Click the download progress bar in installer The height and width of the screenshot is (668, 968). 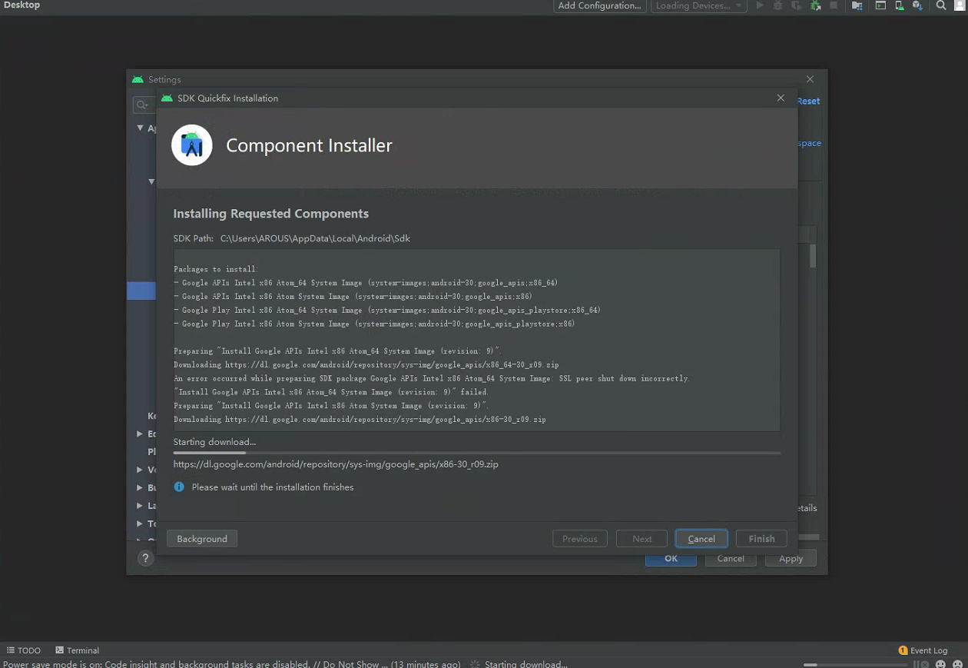click(x=476, y=453)
